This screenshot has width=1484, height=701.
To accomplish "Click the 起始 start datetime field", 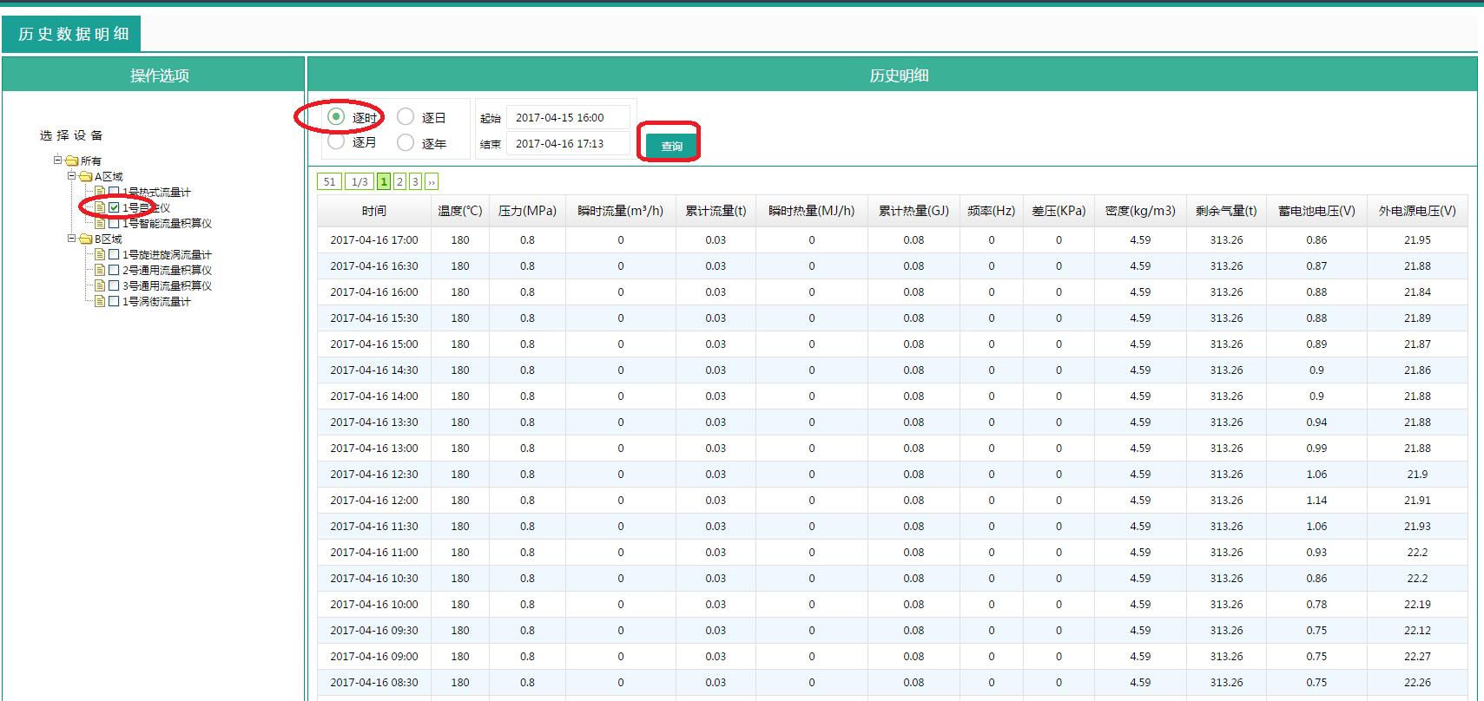I will click(x=568, y=117).
